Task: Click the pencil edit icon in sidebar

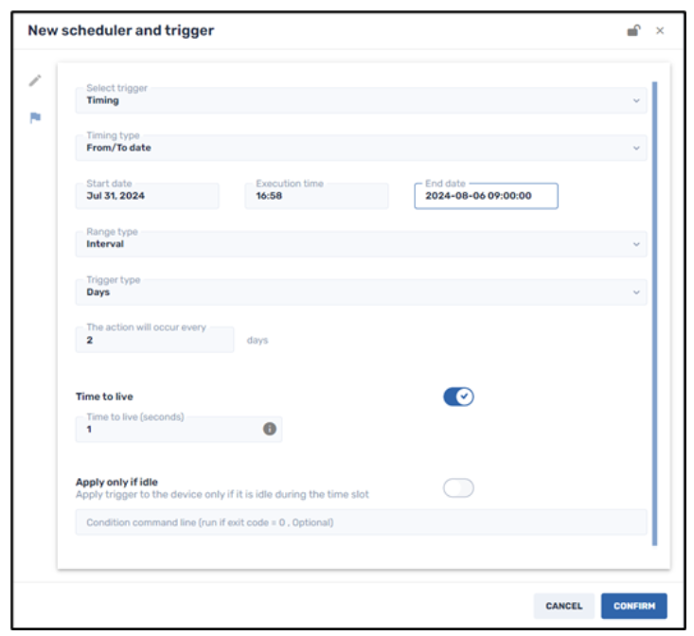Action: coord(35,81)
